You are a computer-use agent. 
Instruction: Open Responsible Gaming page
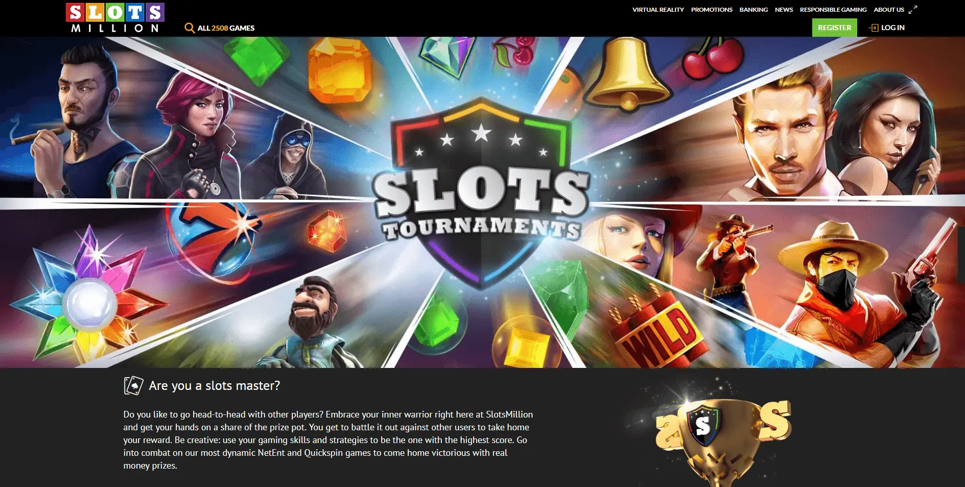833,10
